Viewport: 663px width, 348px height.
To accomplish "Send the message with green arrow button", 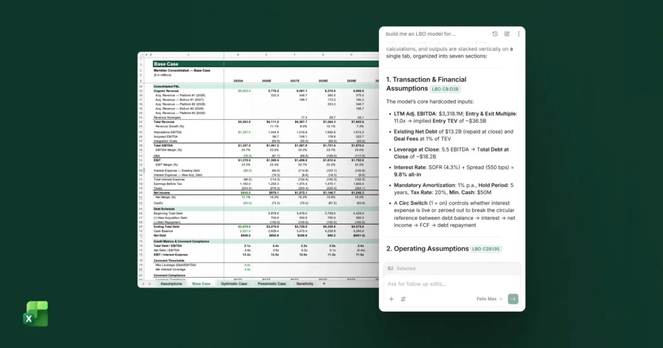I will [513, 299].
